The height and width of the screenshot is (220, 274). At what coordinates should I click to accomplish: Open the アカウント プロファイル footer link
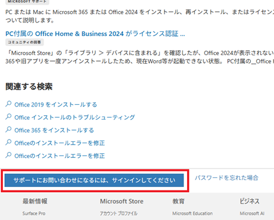click(118, 213)
